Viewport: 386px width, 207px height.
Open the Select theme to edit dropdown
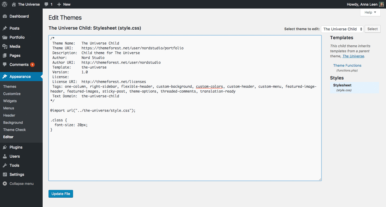tap(342, 29)
